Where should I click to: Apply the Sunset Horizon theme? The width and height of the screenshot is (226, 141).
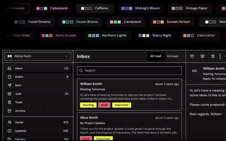pyautogui.click(x=172, y=22)
